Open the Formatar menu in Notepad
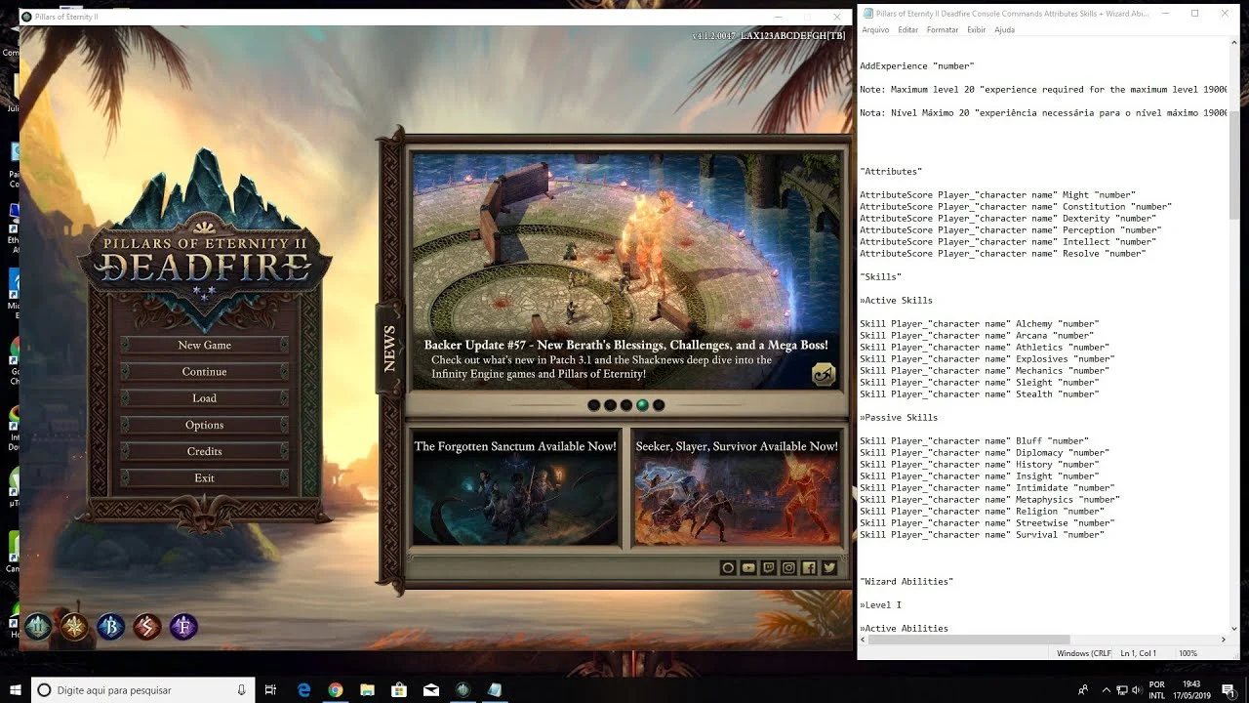This screenshot has width=1249, height=703. click(x=942, y=29)
